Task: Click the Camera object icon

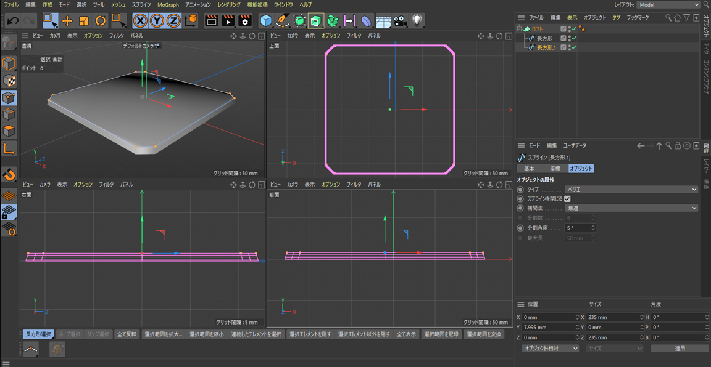Action: pos(401,21)
